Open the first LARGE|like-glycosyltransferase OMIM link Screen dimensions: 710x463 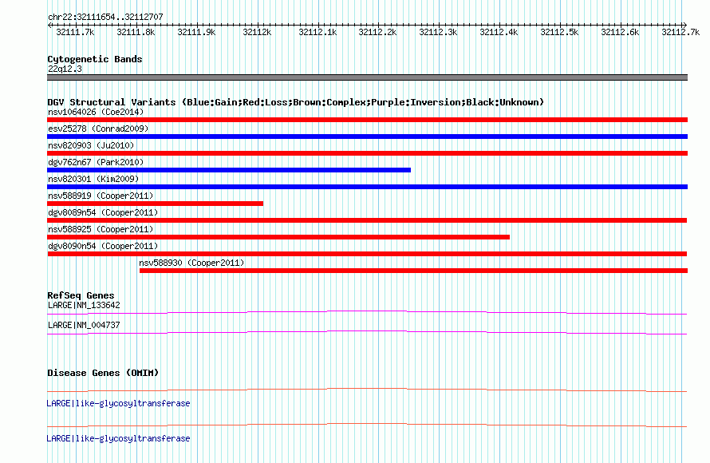(x=118, y=403)
